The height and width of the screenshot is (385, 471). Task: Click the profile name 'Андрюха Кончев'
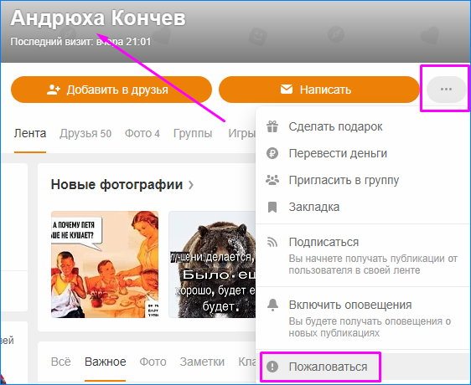tap(98, 18)
